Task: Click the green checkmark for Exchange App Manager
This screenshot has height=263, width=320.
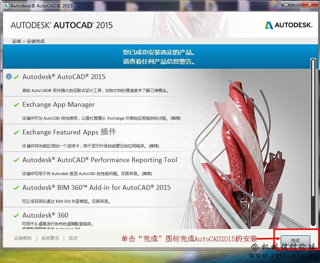Action: pyautogui.click(x=16, y=105)
